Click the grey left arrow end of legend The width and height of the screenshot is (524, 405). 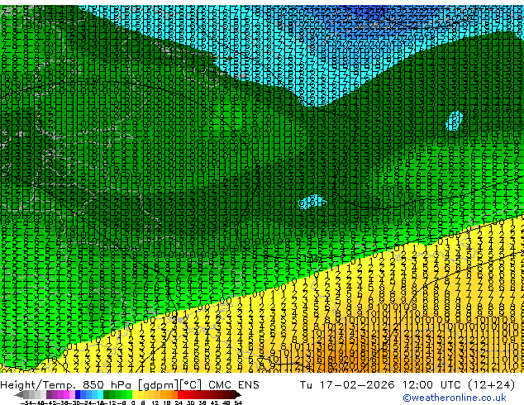pyautogui.click(x=18, y=395)
